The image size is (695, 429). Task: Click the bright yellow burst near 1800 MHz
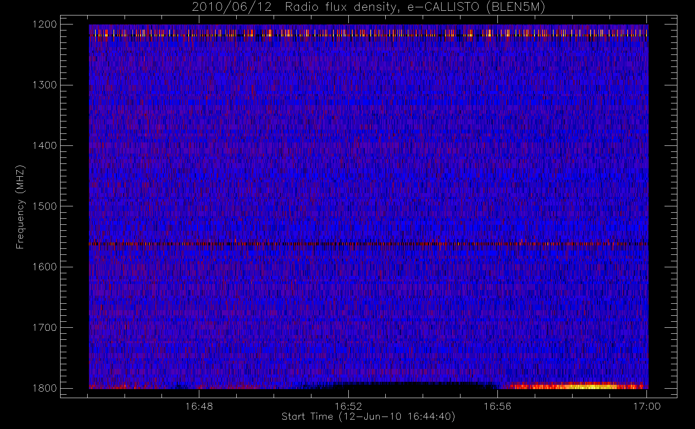[x=576, y=386]
